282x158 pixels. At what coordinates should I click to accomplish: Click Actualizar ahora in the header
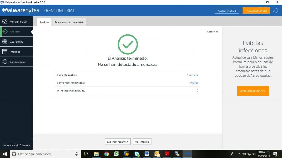[256, 11]
